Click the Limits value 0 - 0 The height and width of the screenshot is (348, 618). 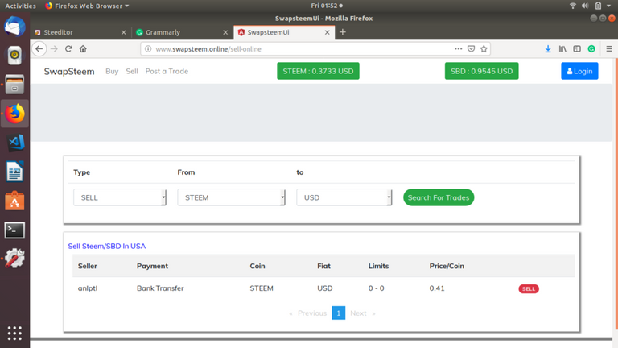(x=376, y=288)
